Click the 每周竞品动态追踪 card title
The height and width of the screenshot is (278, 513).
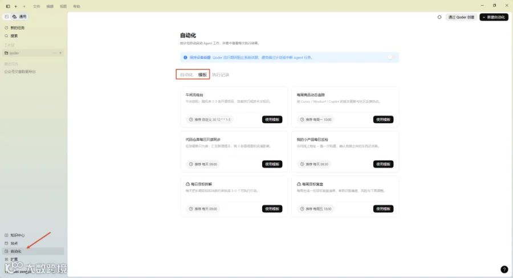311,95
